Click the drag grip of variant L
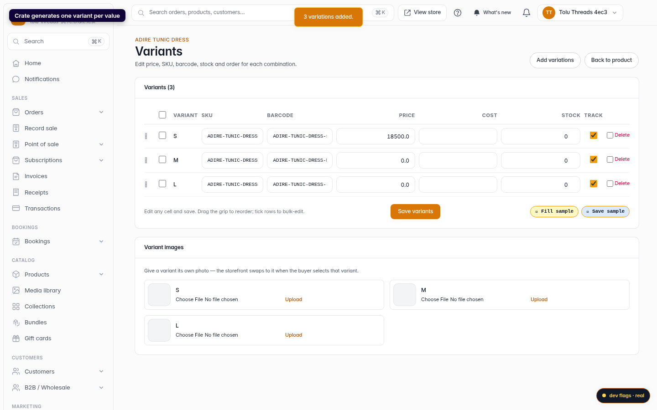Image resolution: width=657 pixels, height=410 pixels. tap(146, 184)
